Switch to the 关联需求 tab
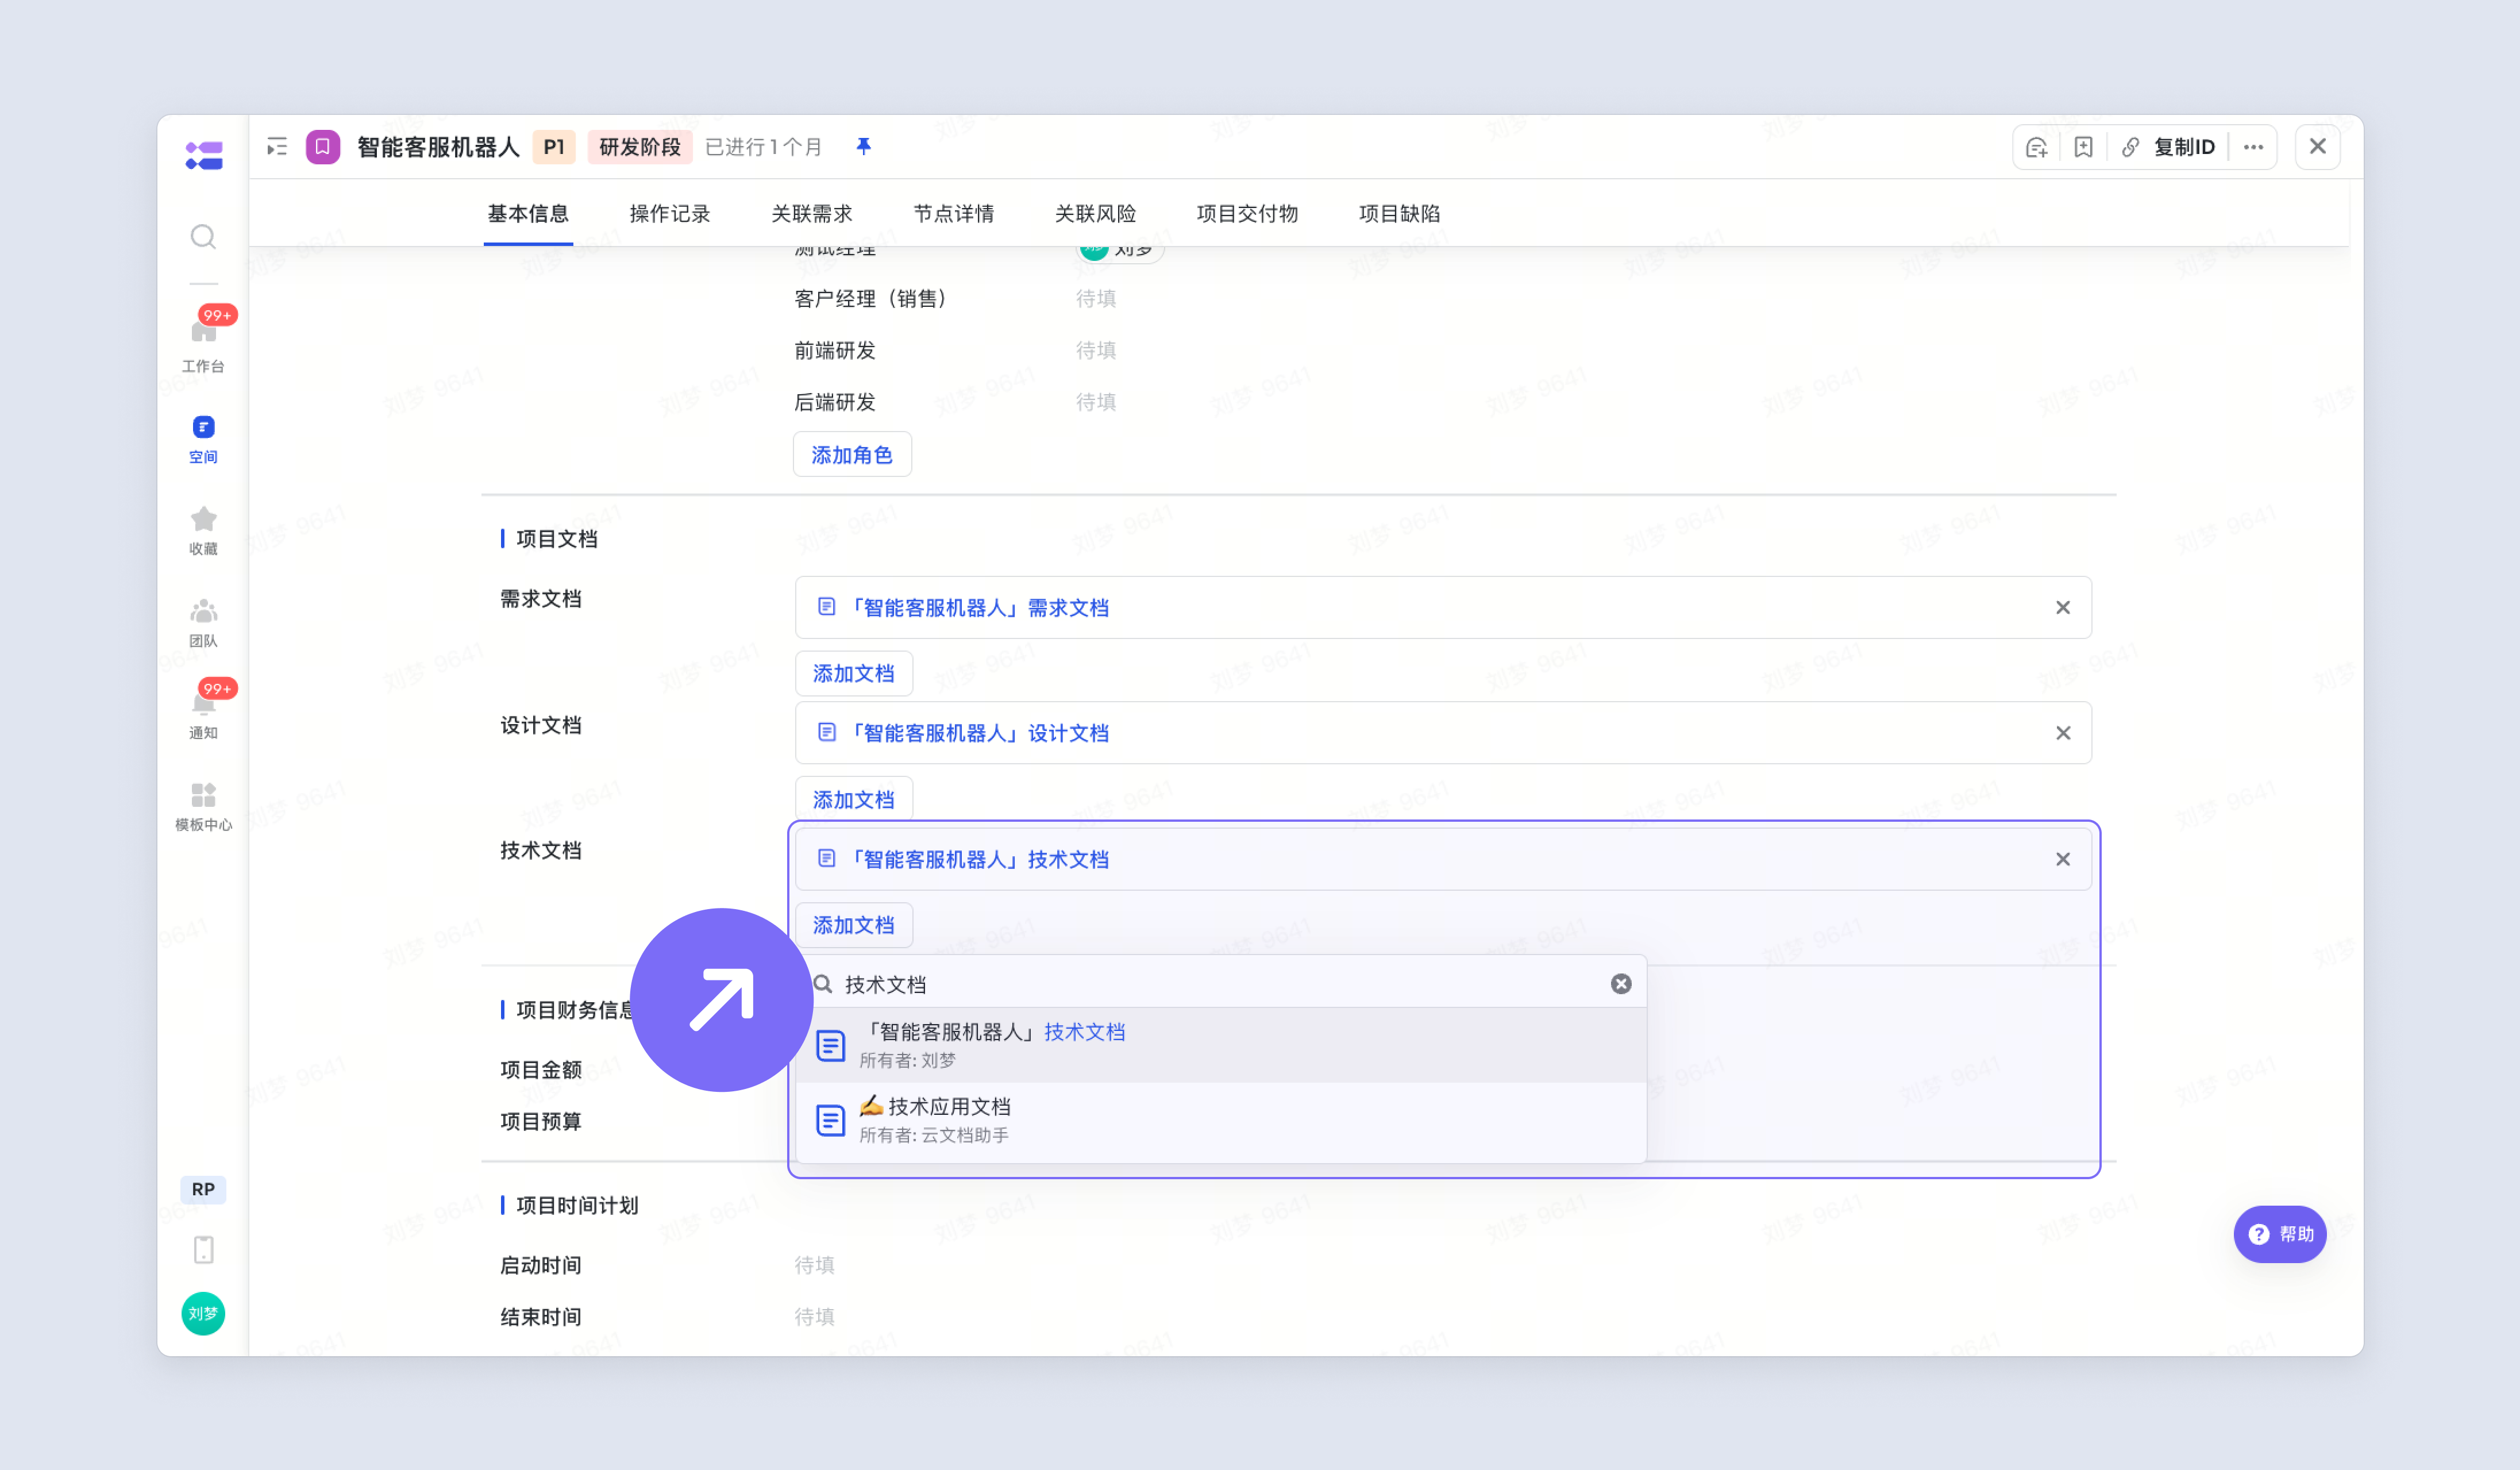The height and width of the screenshot is (1470, 2520). click(812, 214)
